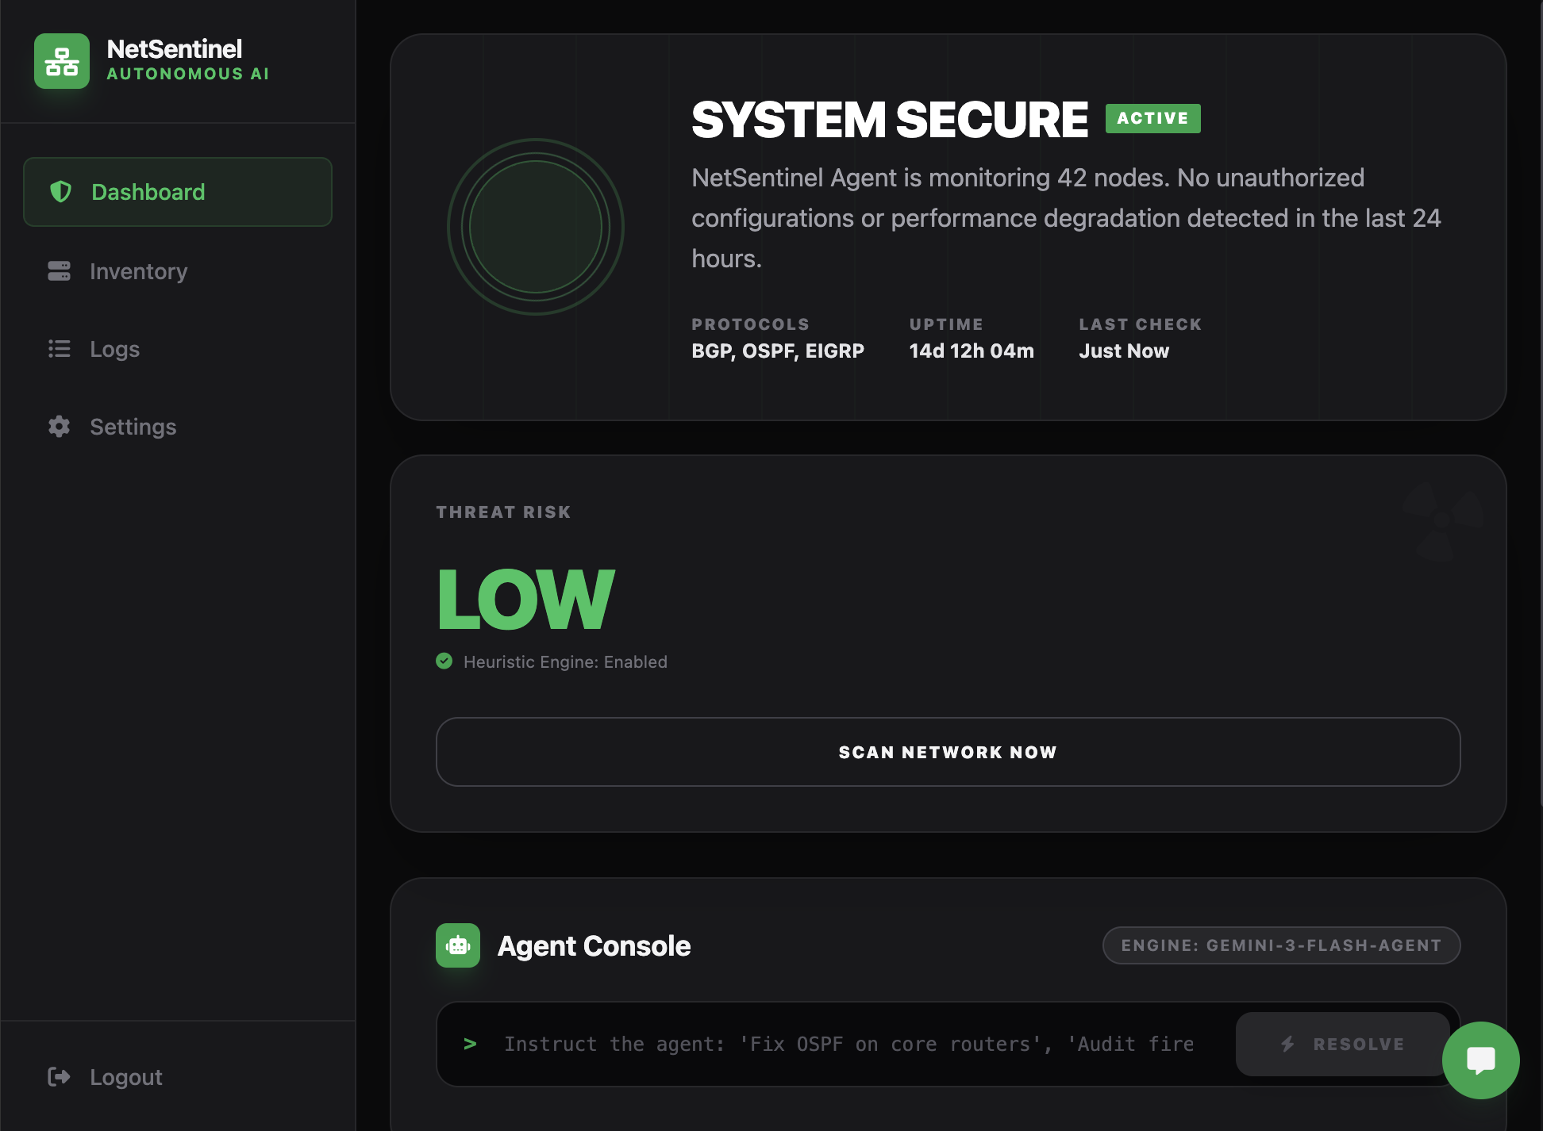
Task: Click the Inventory server icon
Action: click(60, 271)
